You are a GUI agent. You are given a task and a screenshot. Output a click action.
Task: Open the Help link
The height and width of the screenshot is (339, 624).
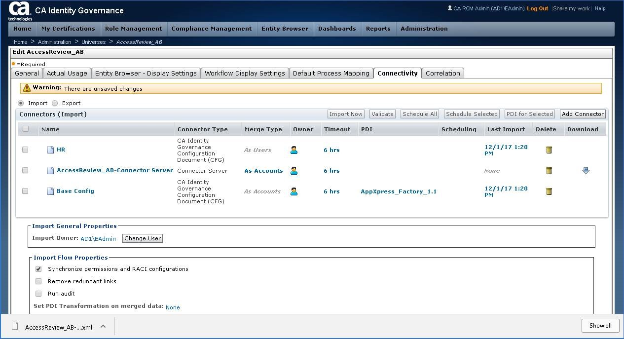point(600,8)
